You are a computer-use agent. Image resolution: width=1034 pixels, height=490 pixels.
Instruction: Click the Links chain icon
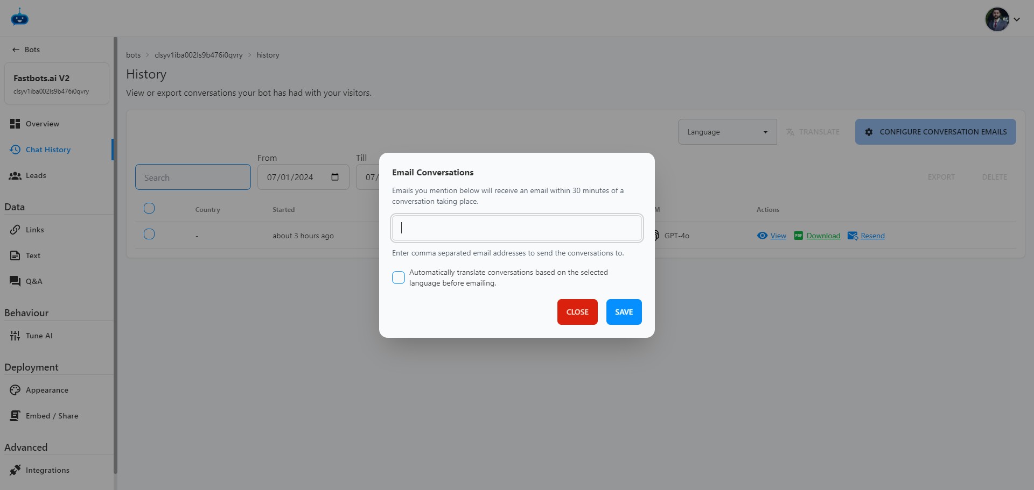tap(15, 230)
